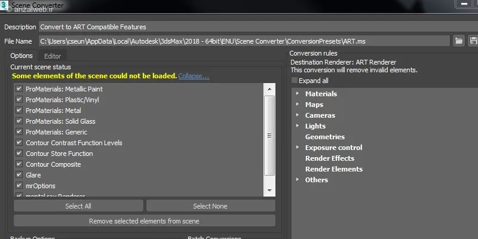Toggle the Glare checkbox
The height and width of the screenshot is (239, 478).
coord(19,175)
